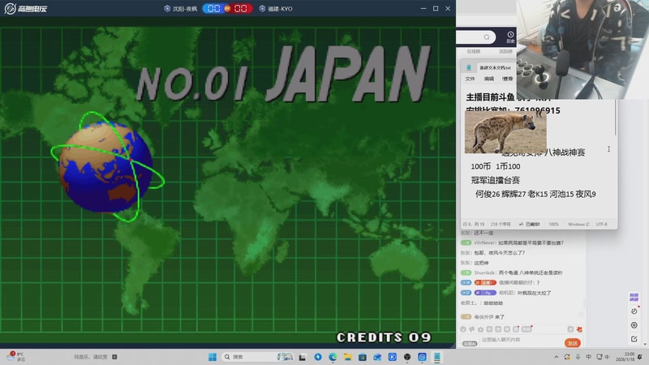Open the Windows Start menu

[213, 357]
